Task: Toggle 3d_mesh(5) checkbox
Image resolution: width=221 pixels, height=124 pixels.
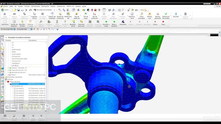Action: tap(15, 98)
